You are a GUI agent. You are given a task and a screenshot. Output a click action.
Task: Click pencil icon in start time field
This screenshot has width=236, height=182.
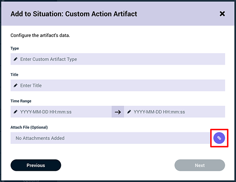pyautogui.click(x=15, y=112)
